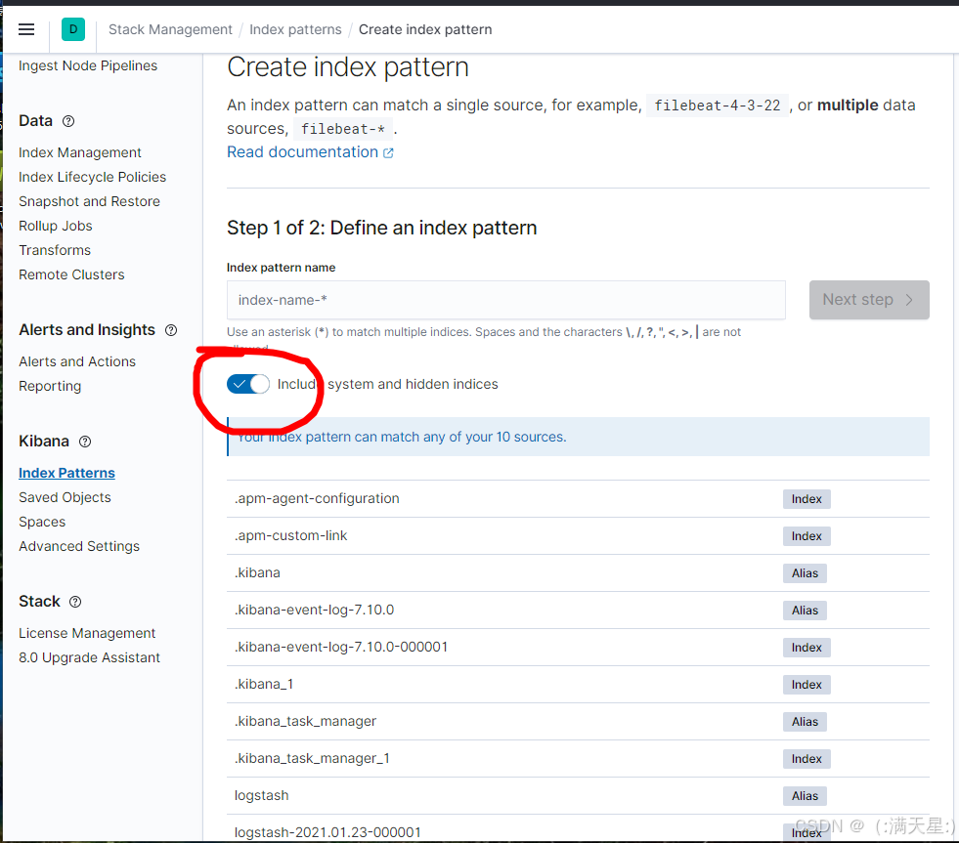Open Snapshot and Restore in sidebar
The width and height of the screenshot is (959, 843).
pos(89,201)
